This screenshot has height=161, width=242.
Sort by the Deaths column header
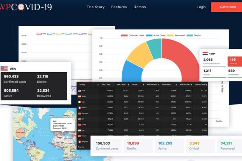click(x=138, y=84)
